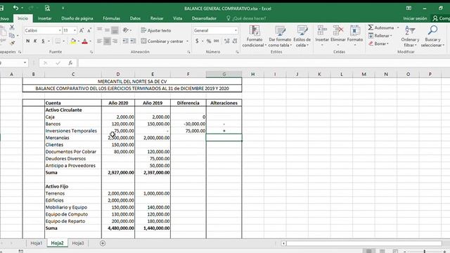Align text to the right

click(x=115, y=41)
